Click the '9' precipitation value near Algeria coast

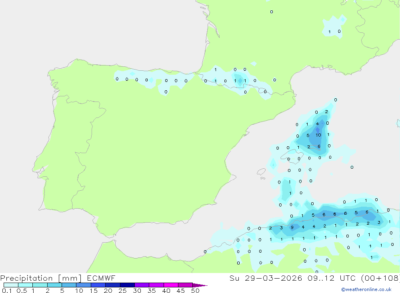(292, 227)
